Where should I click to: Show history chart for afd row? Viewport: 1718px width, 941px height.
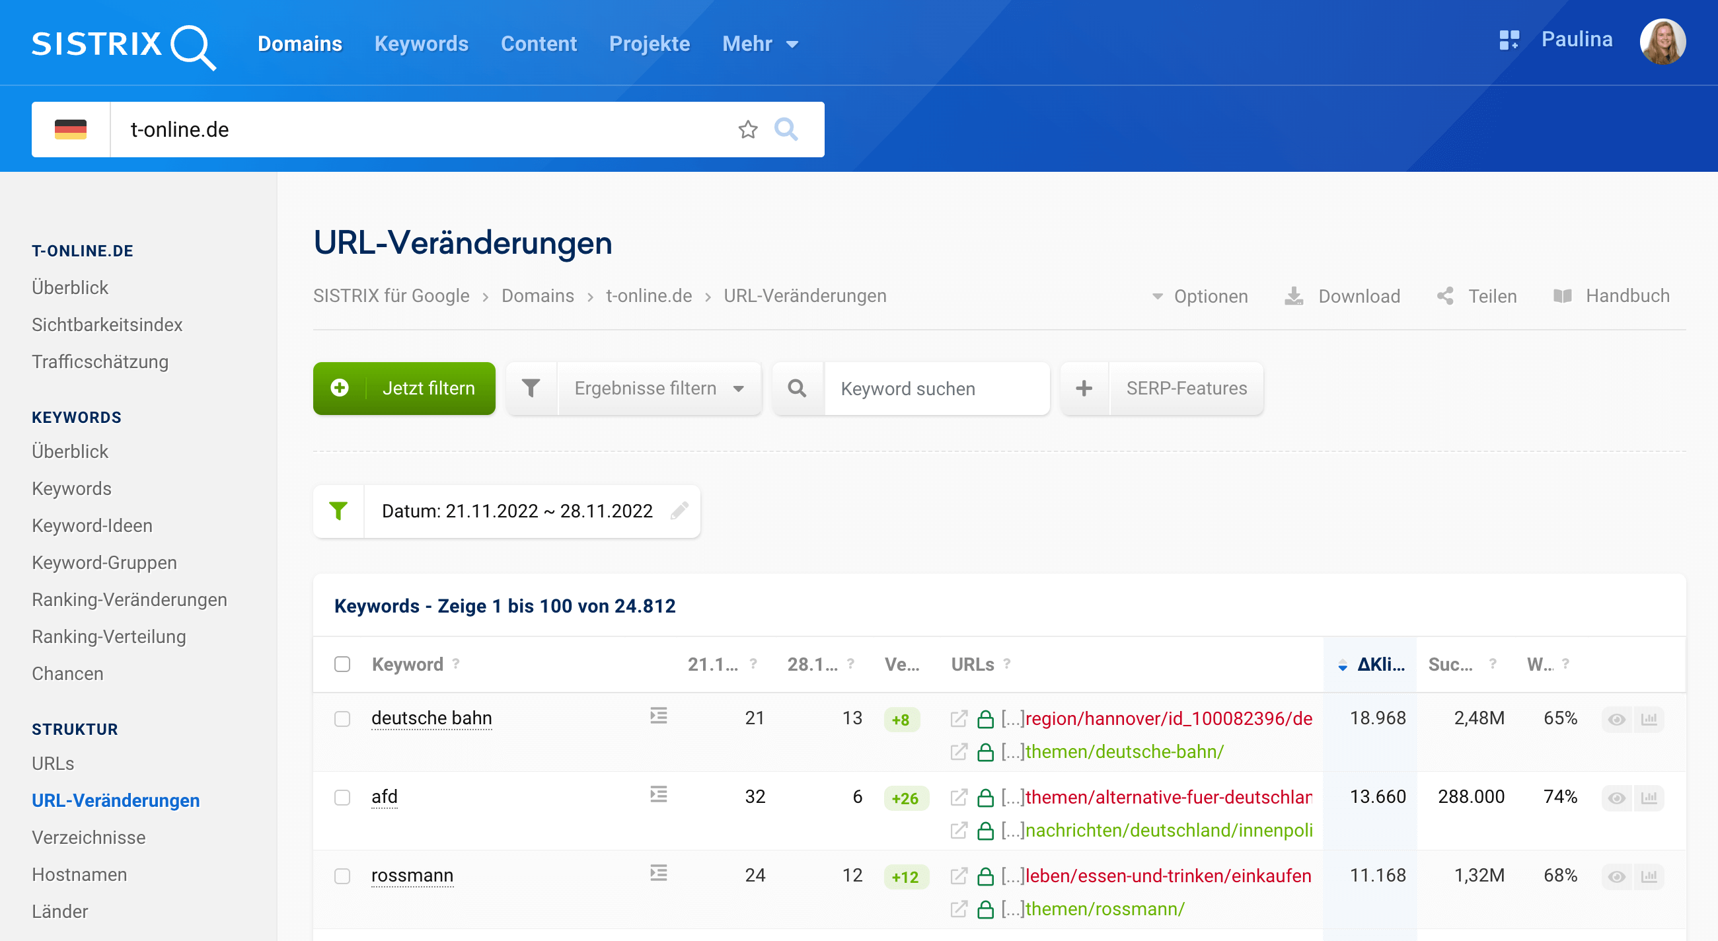tap(1649, 798)
